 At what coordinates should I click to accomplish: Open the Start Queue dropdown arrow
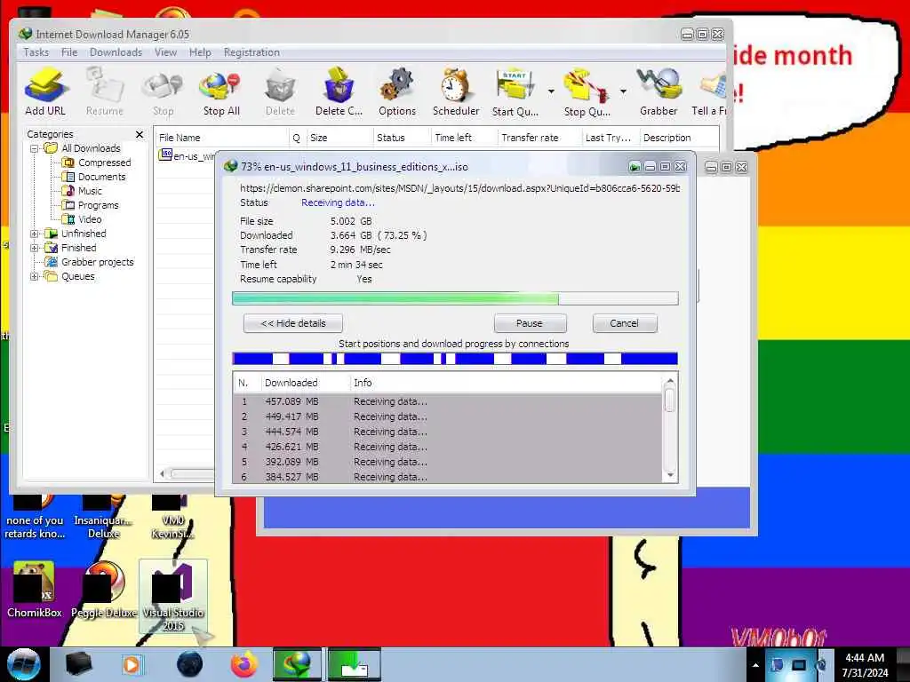coord(551,91)
